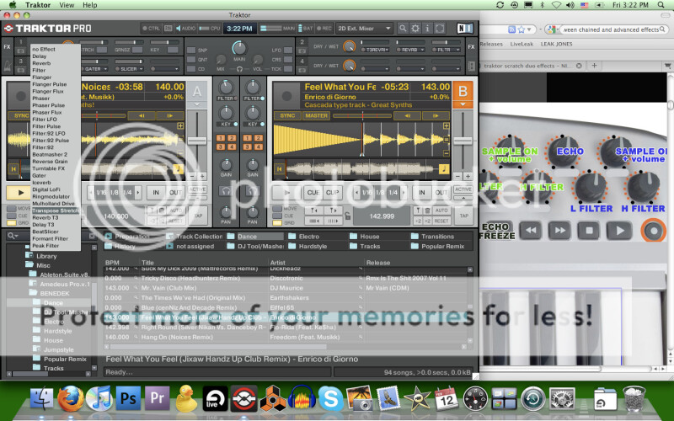Open the GATER effect dropdown

(x=94, y=69)
